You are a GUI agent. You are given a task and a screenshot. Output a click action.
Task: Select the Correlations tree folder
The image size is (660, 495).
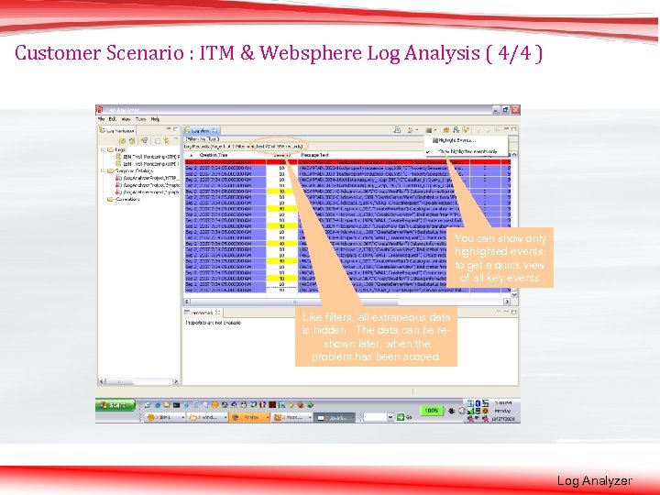coord(124,200)
